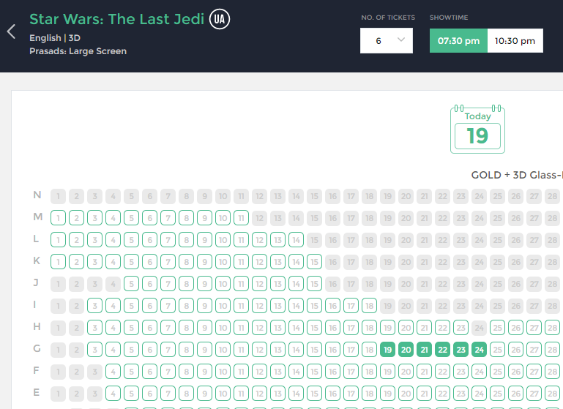Select seat 4 in row F

click(113, 372)
